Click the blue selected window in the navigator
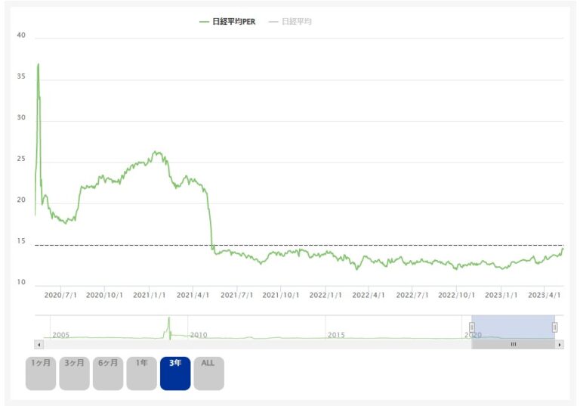 point(514,327)
